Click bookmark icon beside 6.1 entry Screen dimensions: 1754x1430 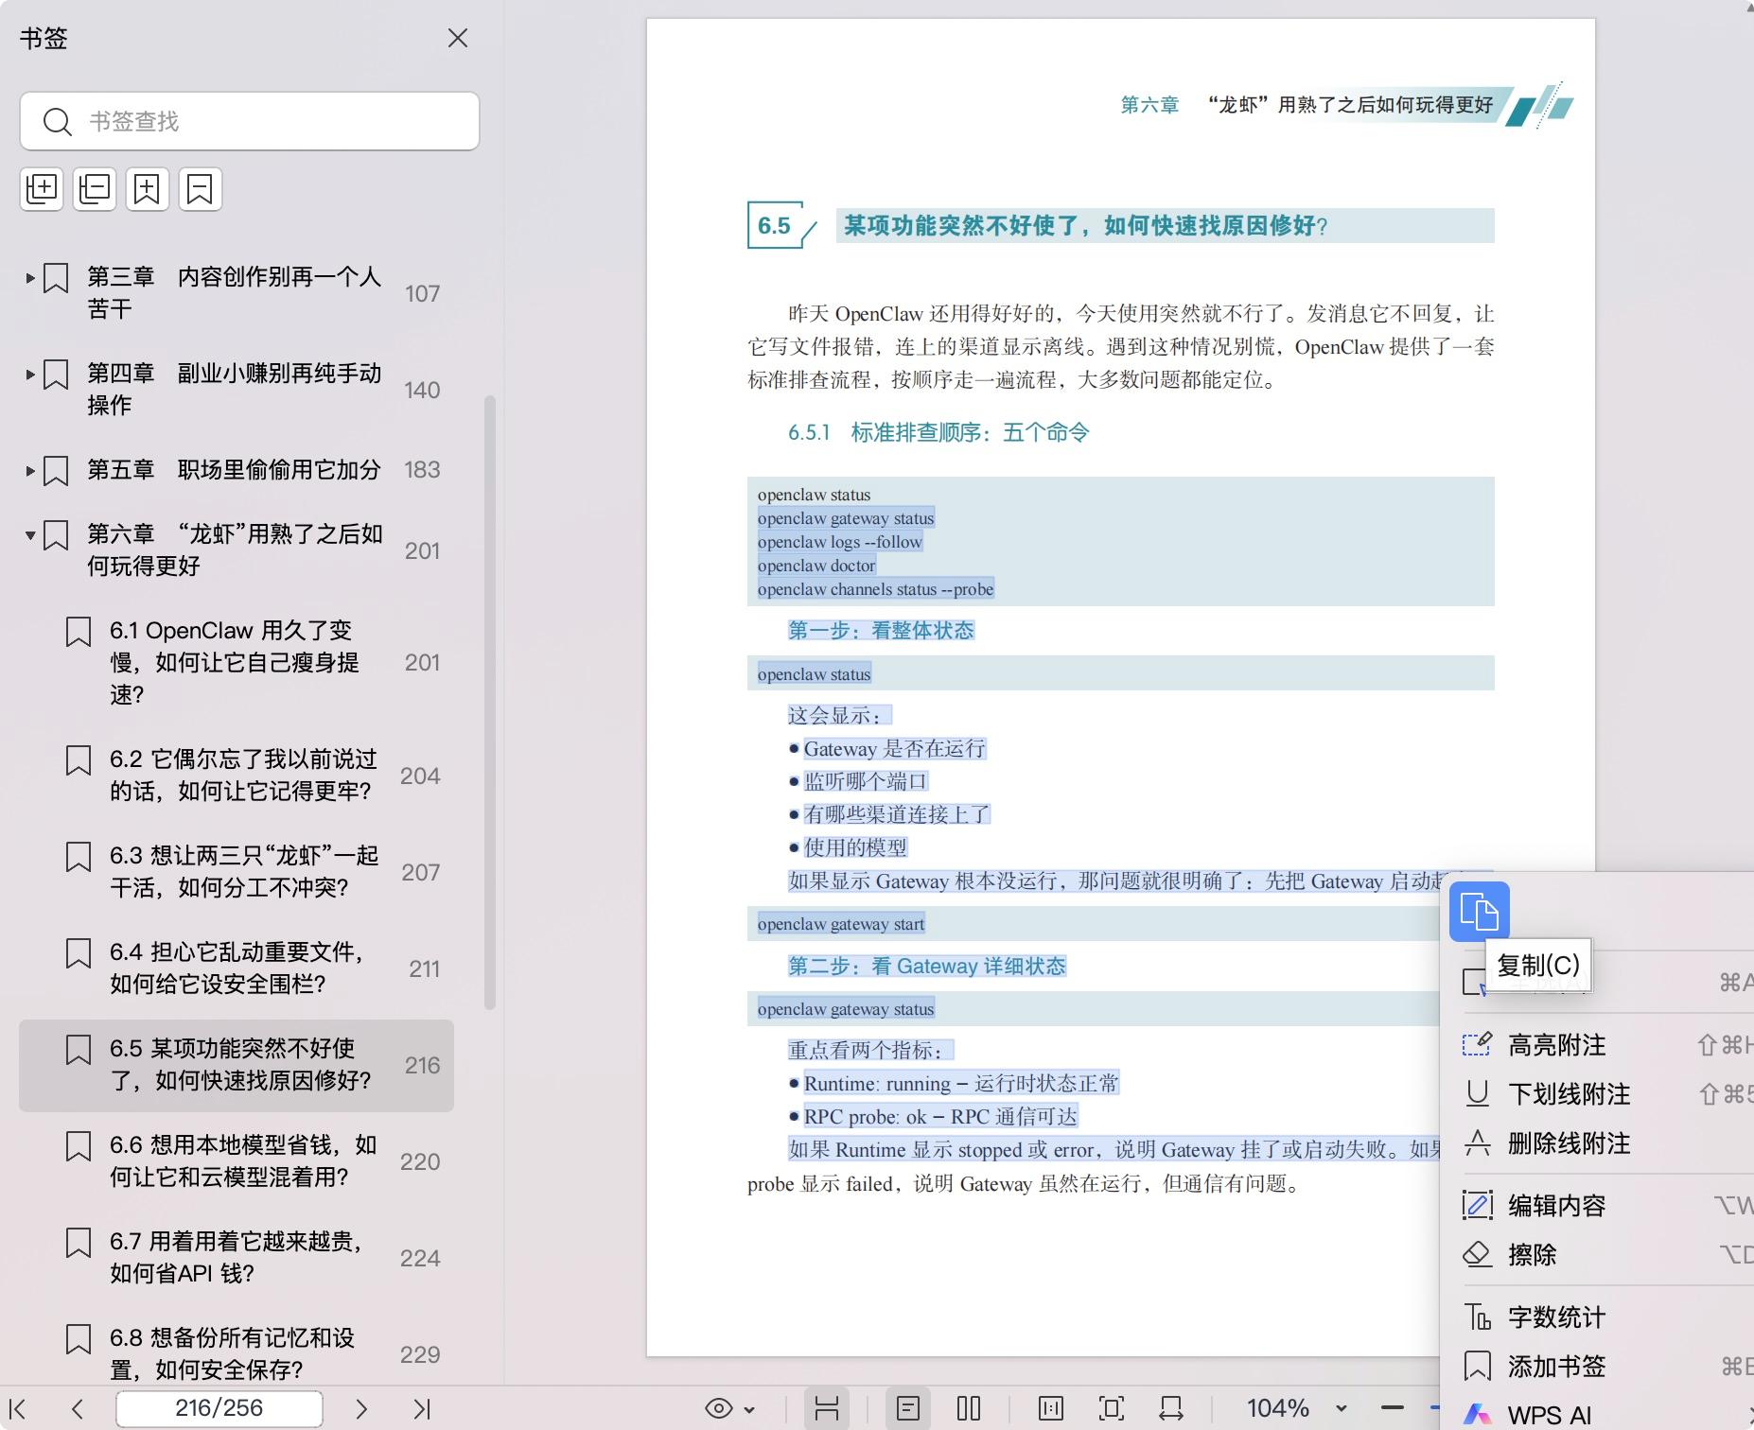[79, 632]
